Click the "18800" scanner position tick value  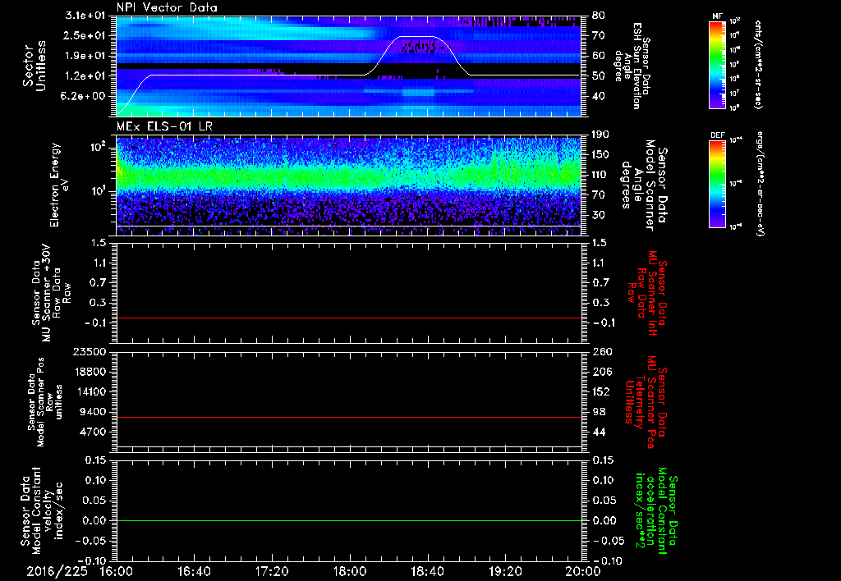90,372
